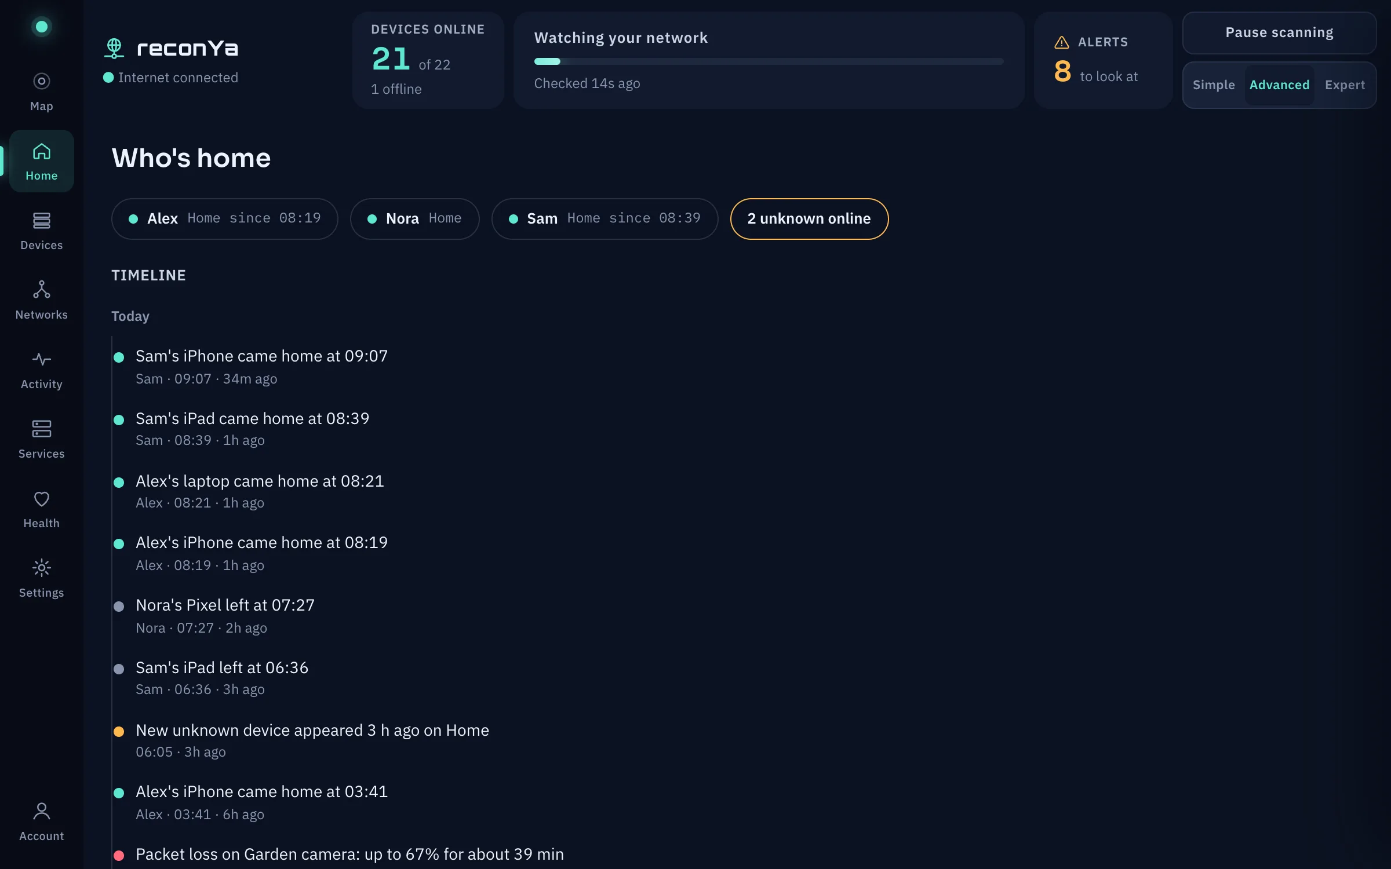Select the Advanced view mode
This screenshot has width=1391, height=869.
[1279, 85]
